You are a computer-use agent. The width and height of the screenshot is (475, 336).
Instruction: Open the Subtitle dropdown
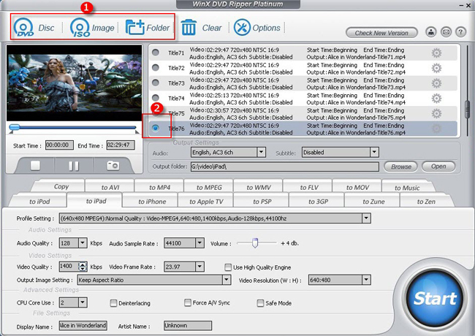374,152
